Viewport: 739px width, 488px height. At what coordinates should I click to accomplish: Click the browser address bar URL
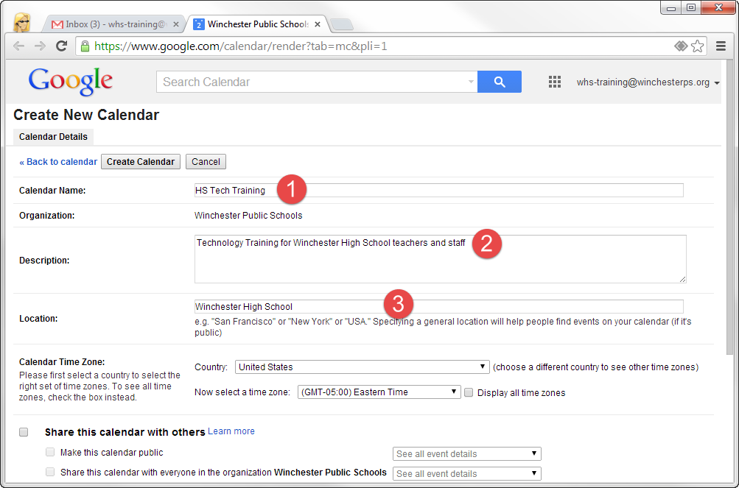pyautogui.click(x=240, y=46)
